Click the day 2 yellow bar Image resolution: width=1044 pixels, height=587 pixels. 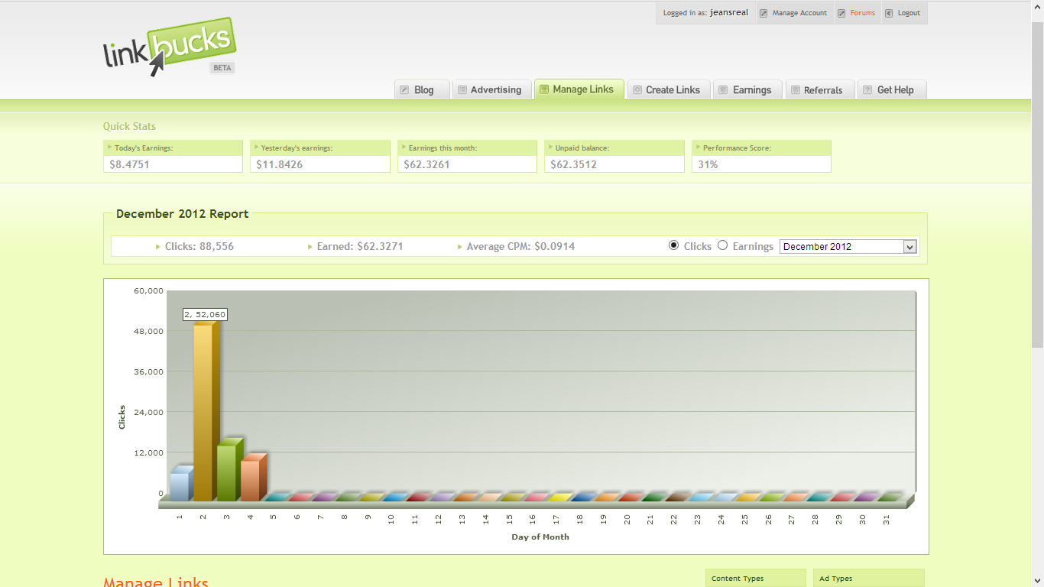click(205, 413)
